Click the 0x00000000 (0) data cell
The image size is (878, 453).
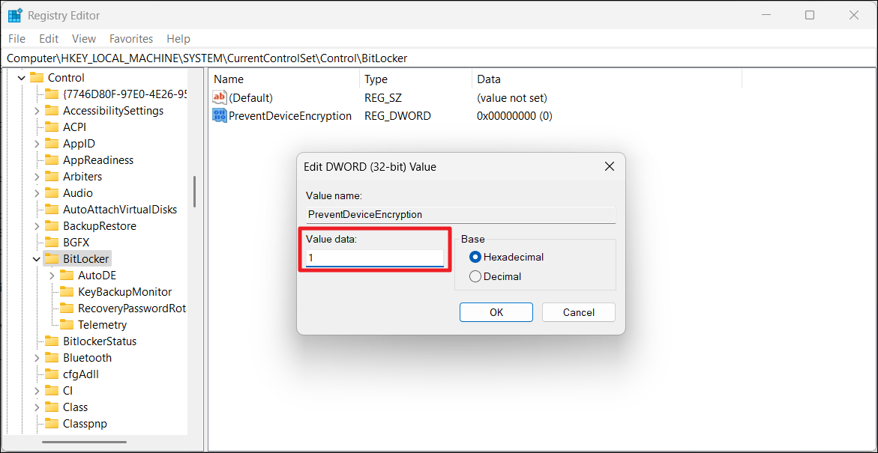(514, 116)
